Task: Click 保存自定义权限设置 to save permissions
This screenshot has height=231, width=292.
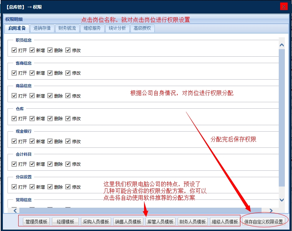Action: coord(263,221)
